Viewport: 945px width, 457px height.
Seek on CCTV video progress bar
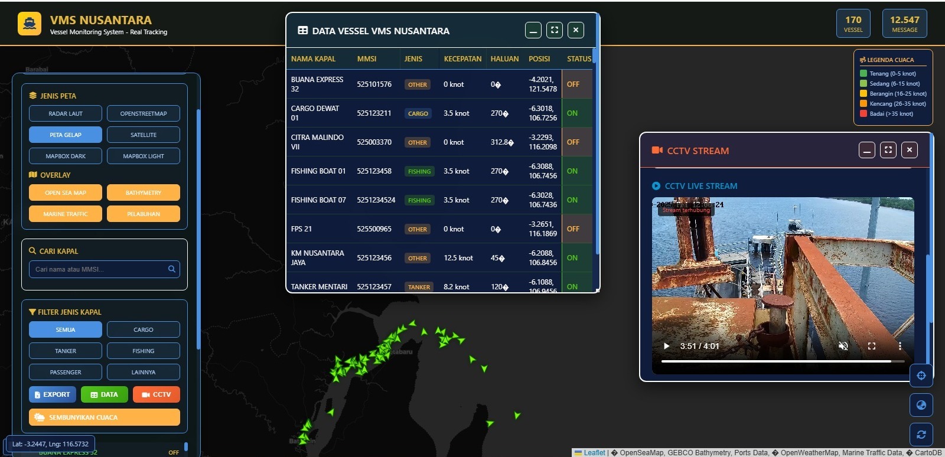pyautogui.click(x=783, y=361)
